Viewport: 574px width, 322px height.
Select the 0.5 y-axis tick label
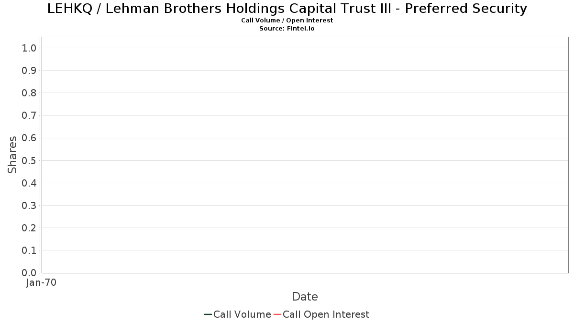tap(29, 160)
